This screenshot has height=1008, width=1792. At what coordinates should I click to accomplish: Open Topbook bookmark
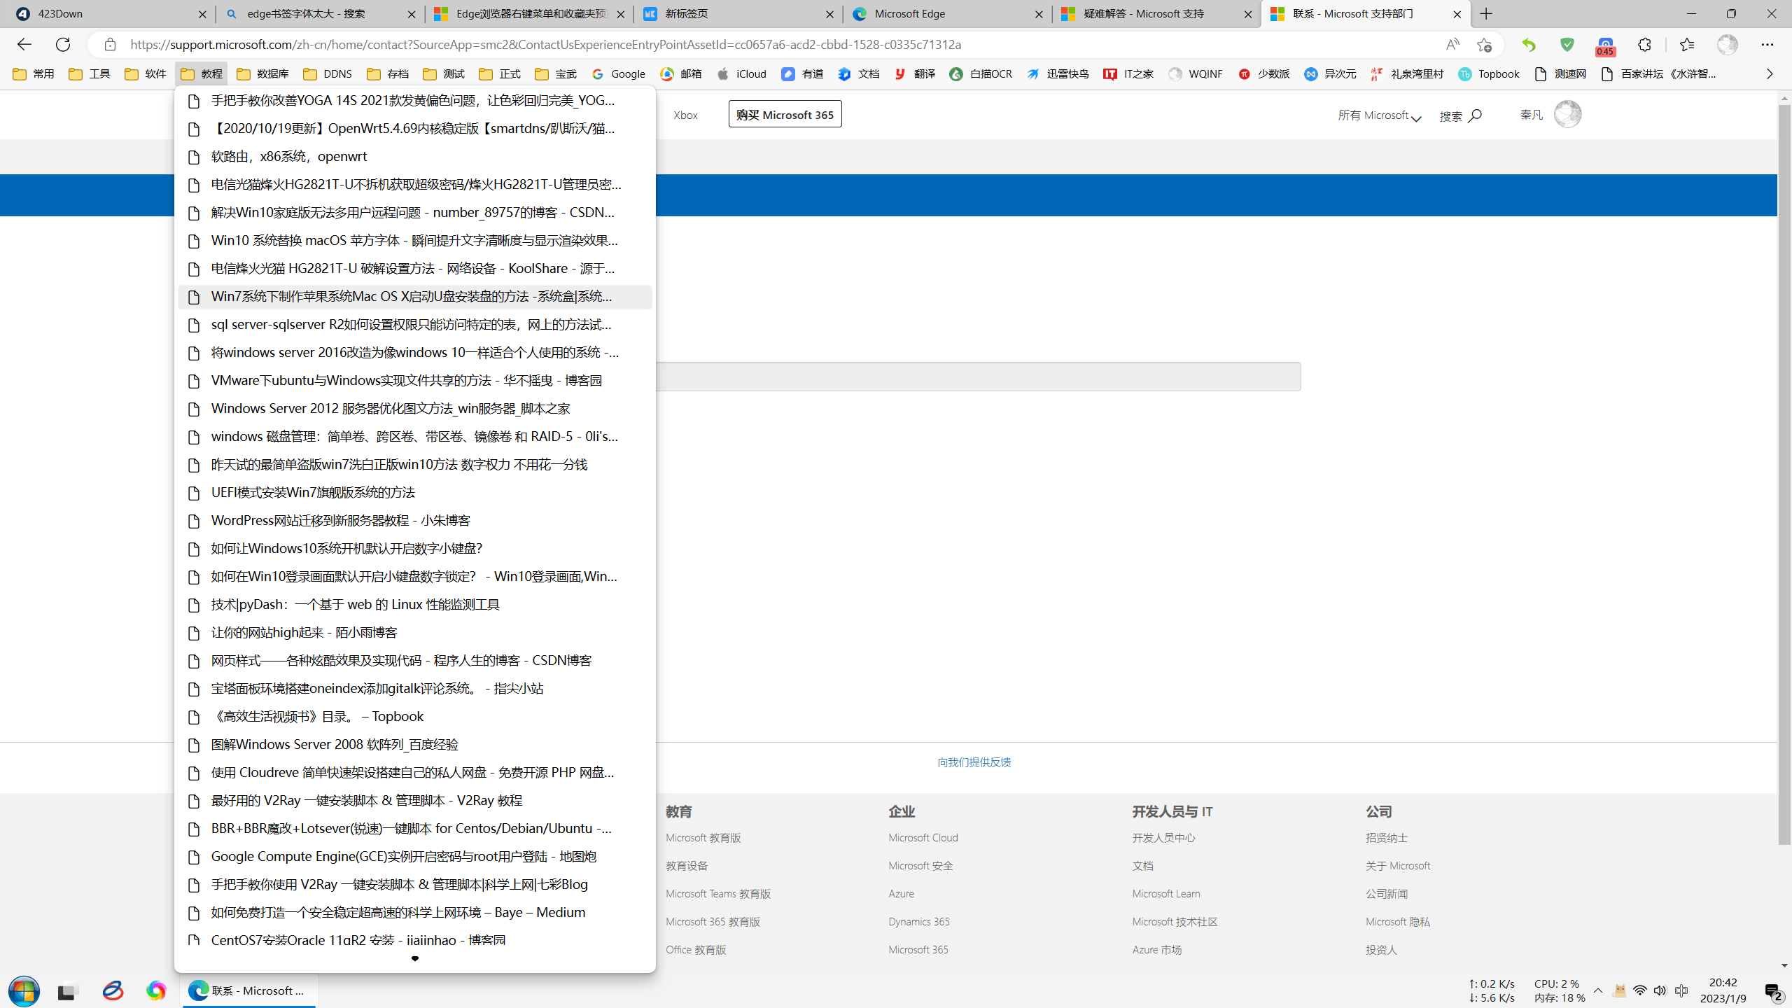1489,74
